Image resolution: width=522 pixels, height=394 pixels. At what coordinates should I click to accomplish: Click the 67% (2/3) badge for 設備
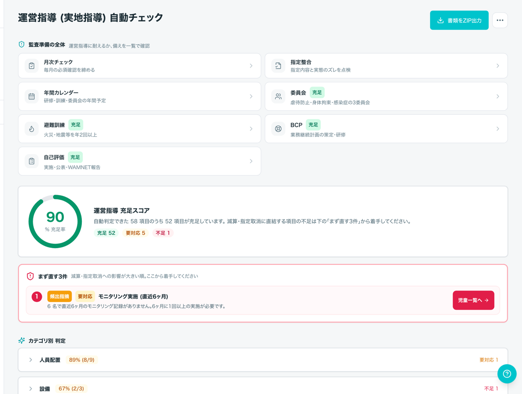tap(71, 388)
